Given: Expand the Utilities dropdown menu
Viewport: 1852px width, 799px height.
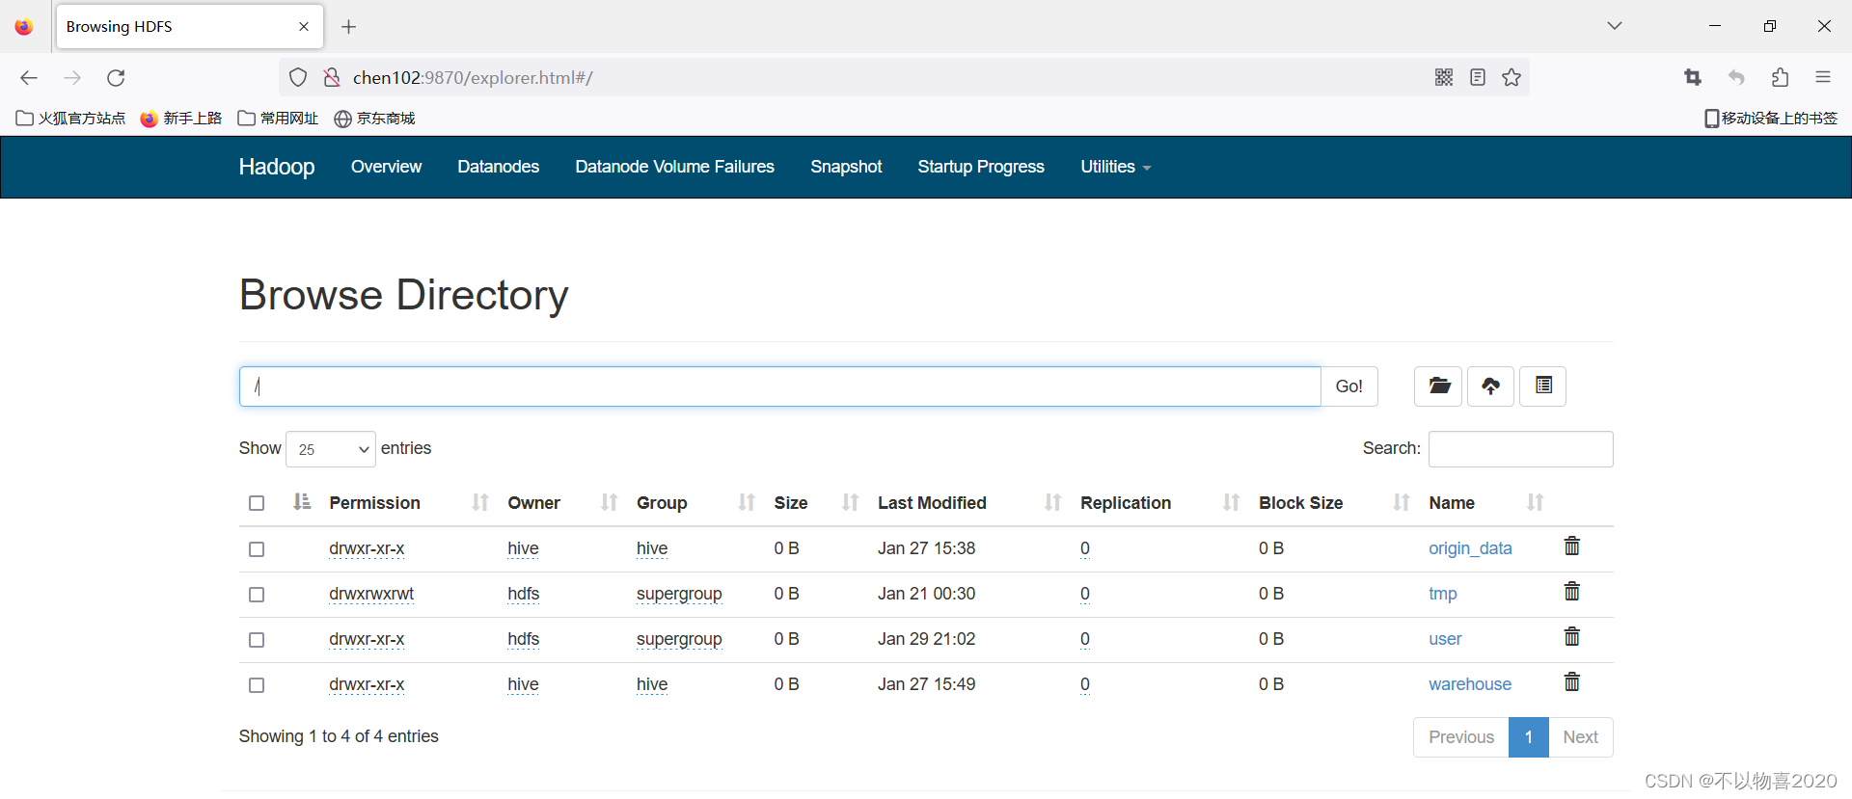Looking at the screenshot, I should tap(1115, 167).
